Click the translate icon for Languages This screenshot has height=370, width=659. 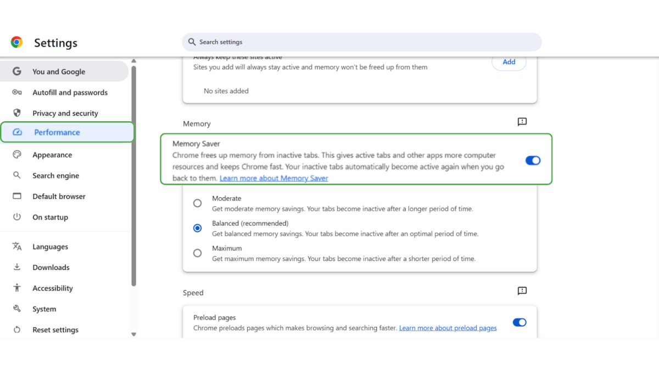[x=17, y=247]
